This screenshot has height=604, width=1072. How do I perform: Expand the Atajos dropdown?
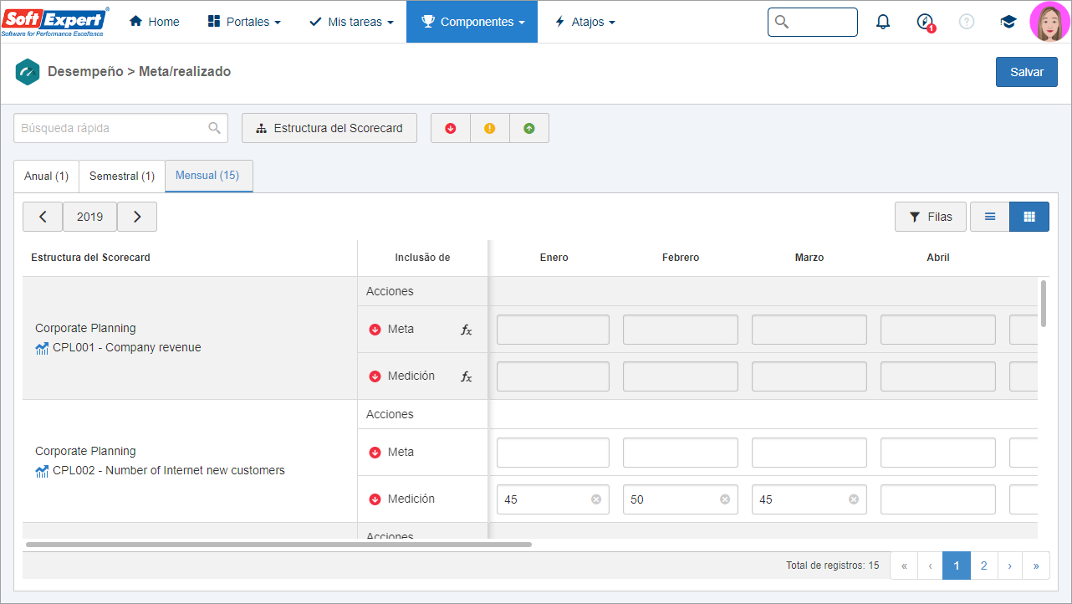(584, 22)
